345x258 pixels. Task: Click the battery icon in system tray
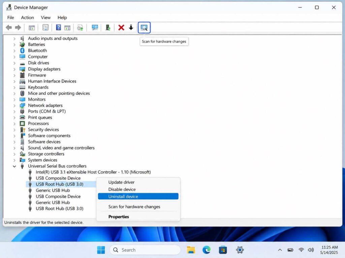pyautogui.click(x=290, y=250)
